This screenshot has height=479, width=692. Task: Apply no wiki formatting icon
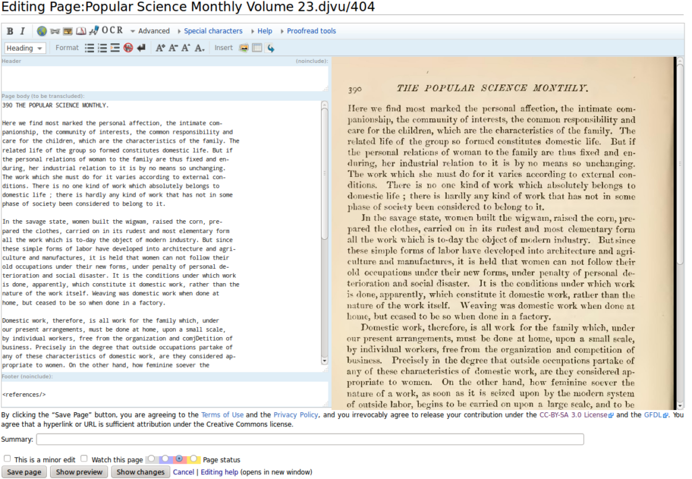[x=128, y=48]
